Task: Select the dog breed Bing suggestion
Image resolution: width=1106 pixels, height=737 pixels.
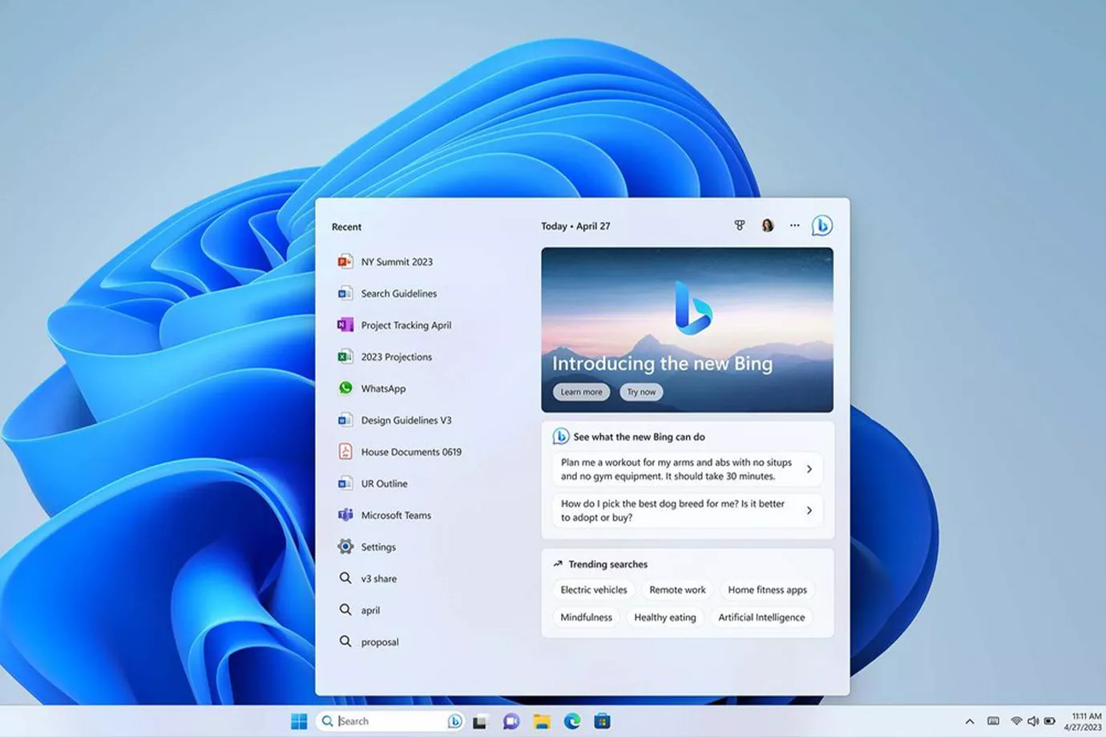Action: [x=687, y=510]
